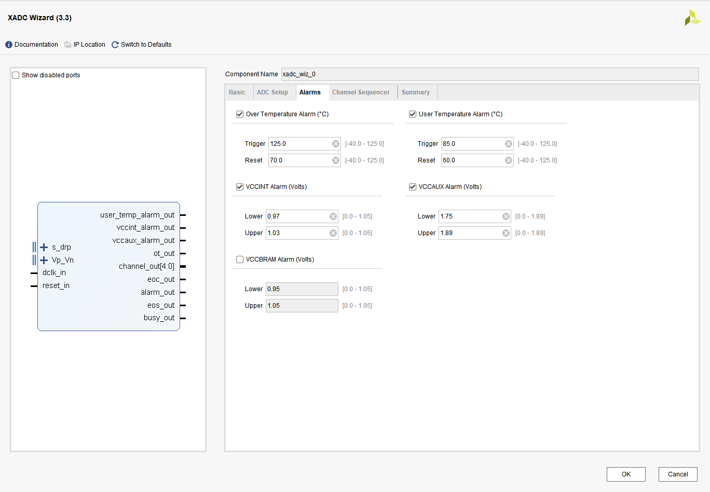Expand the Vp_Vn interface plus icon
The image size is (710, 492).
[44, 260]
